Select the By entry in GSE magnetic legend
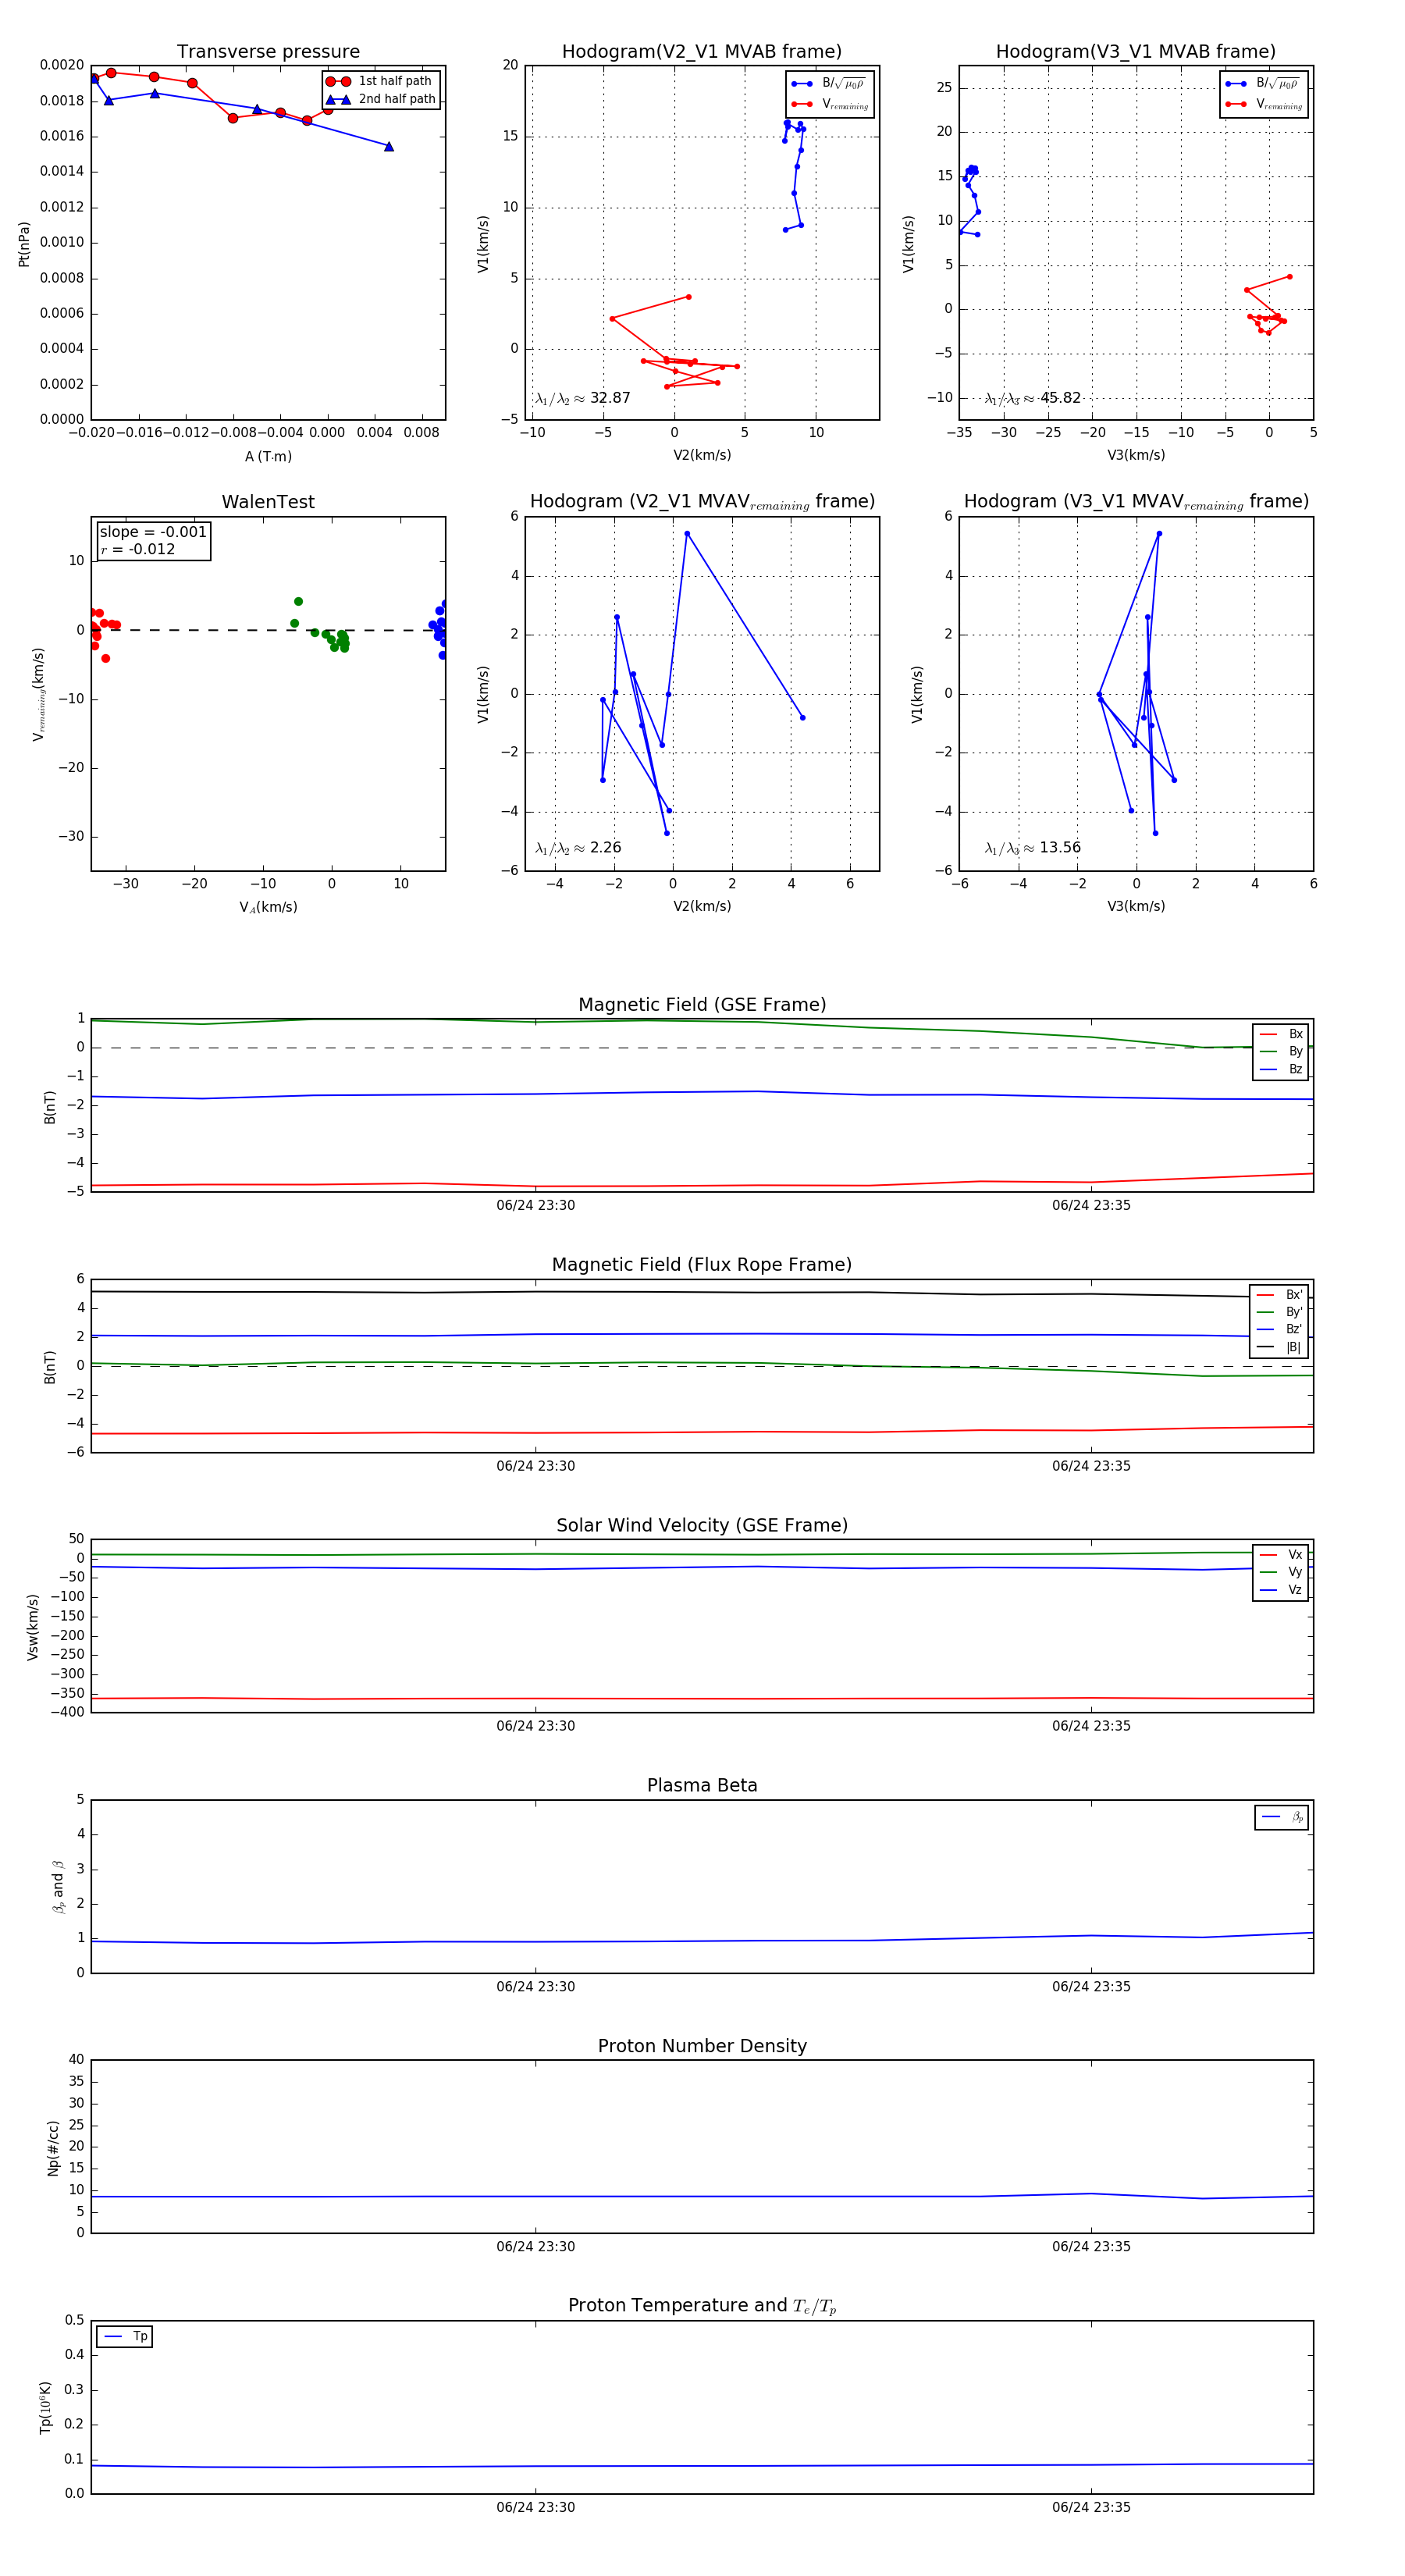The image size is (1405, 2576). [x=1281, y=1051]
